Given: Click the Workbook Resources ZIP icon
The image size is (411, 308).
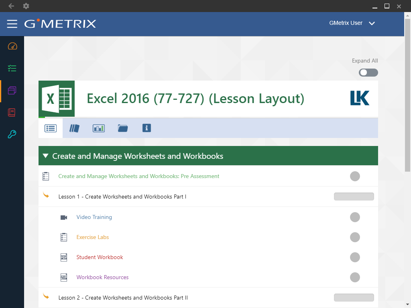Looking at the screenshot, I should [64, 278].
